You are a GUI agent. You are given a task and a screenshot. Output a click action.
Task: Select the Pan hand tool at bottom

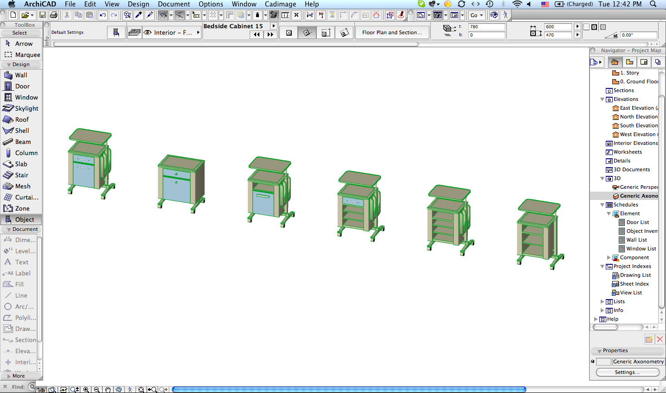pyautogui.click(x=107, y=390)
